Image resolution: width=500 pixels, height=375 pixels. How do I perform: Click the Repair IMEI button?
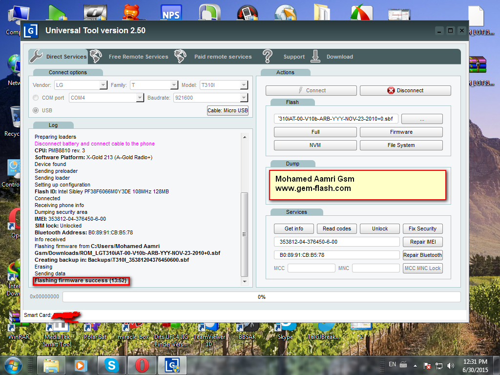coord(422,242)
